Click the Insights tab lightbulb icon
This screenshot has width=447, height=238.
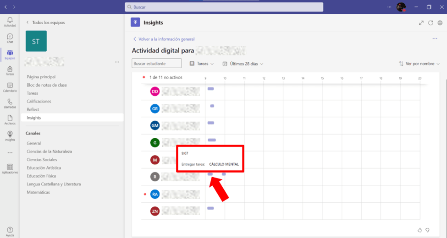(135, 22)
